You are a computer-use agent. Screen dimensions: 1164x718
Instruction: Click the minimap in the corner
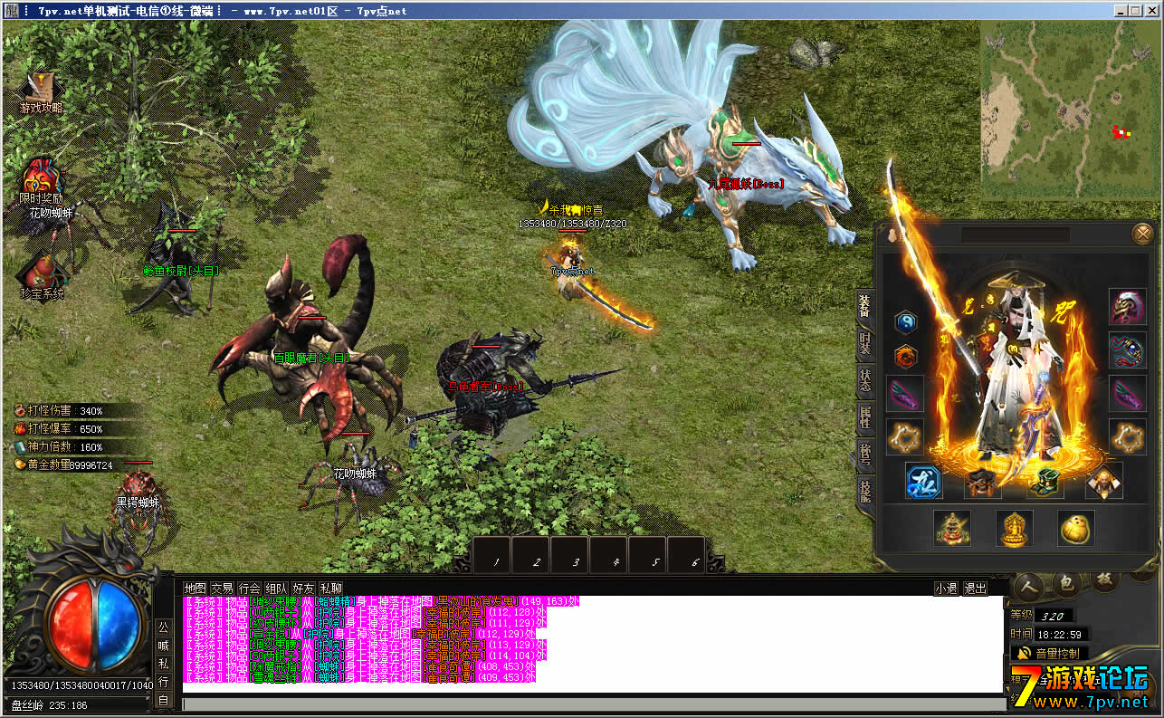[x=1070, y=111]
